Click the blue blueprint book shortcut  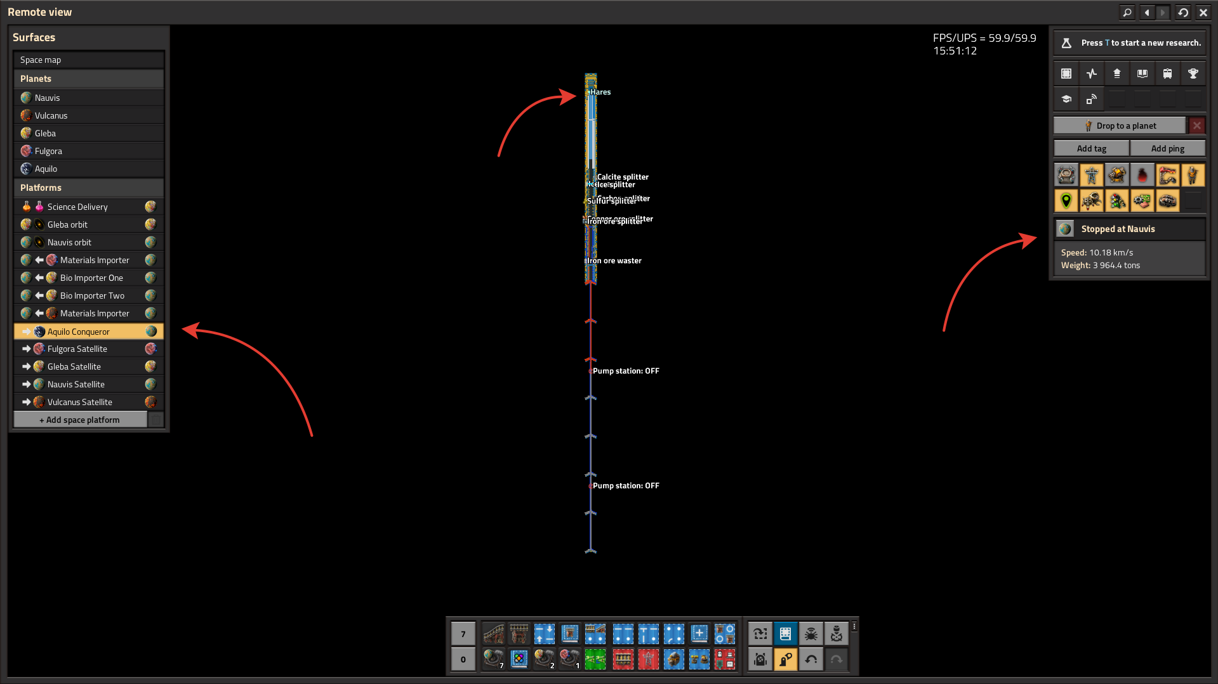click(x=785, y=633)
